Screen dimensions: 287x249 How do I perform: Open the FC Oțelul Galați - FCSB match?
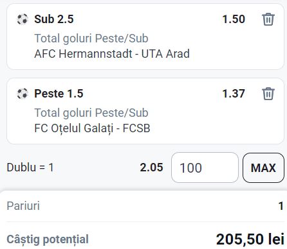point(92,128)
